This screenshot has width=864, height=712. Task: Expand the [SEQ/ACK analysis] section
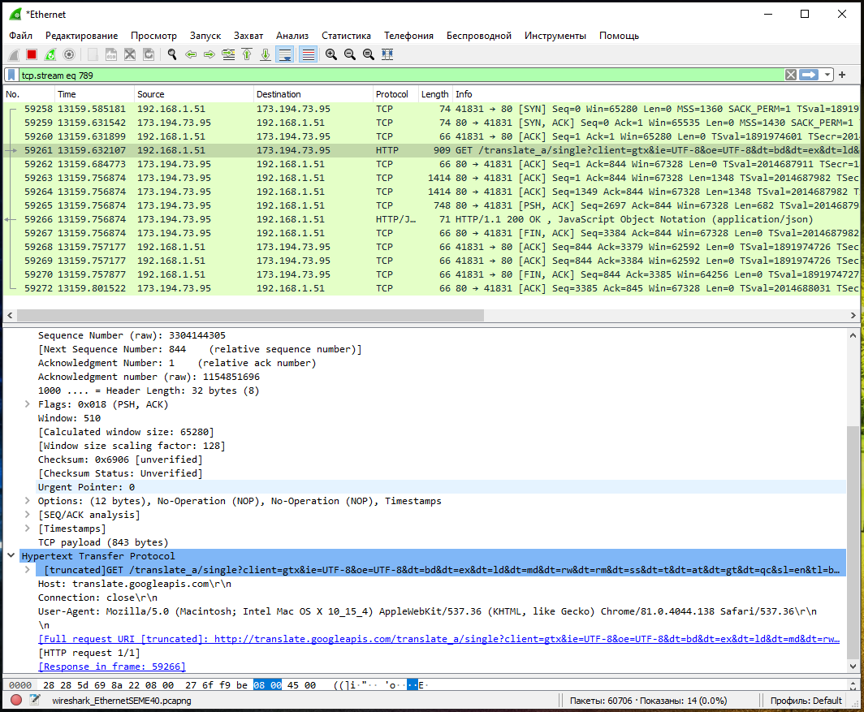tap(28, 515)
